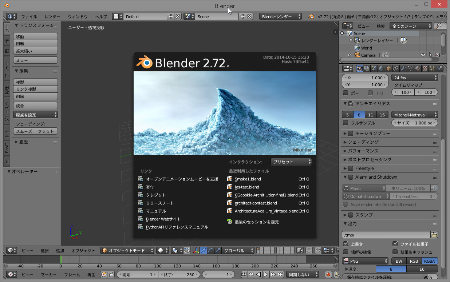The width and height of the screenshot is (450, 282).
Task: Click the リンク複製 button
Action: tap(36, 90)
